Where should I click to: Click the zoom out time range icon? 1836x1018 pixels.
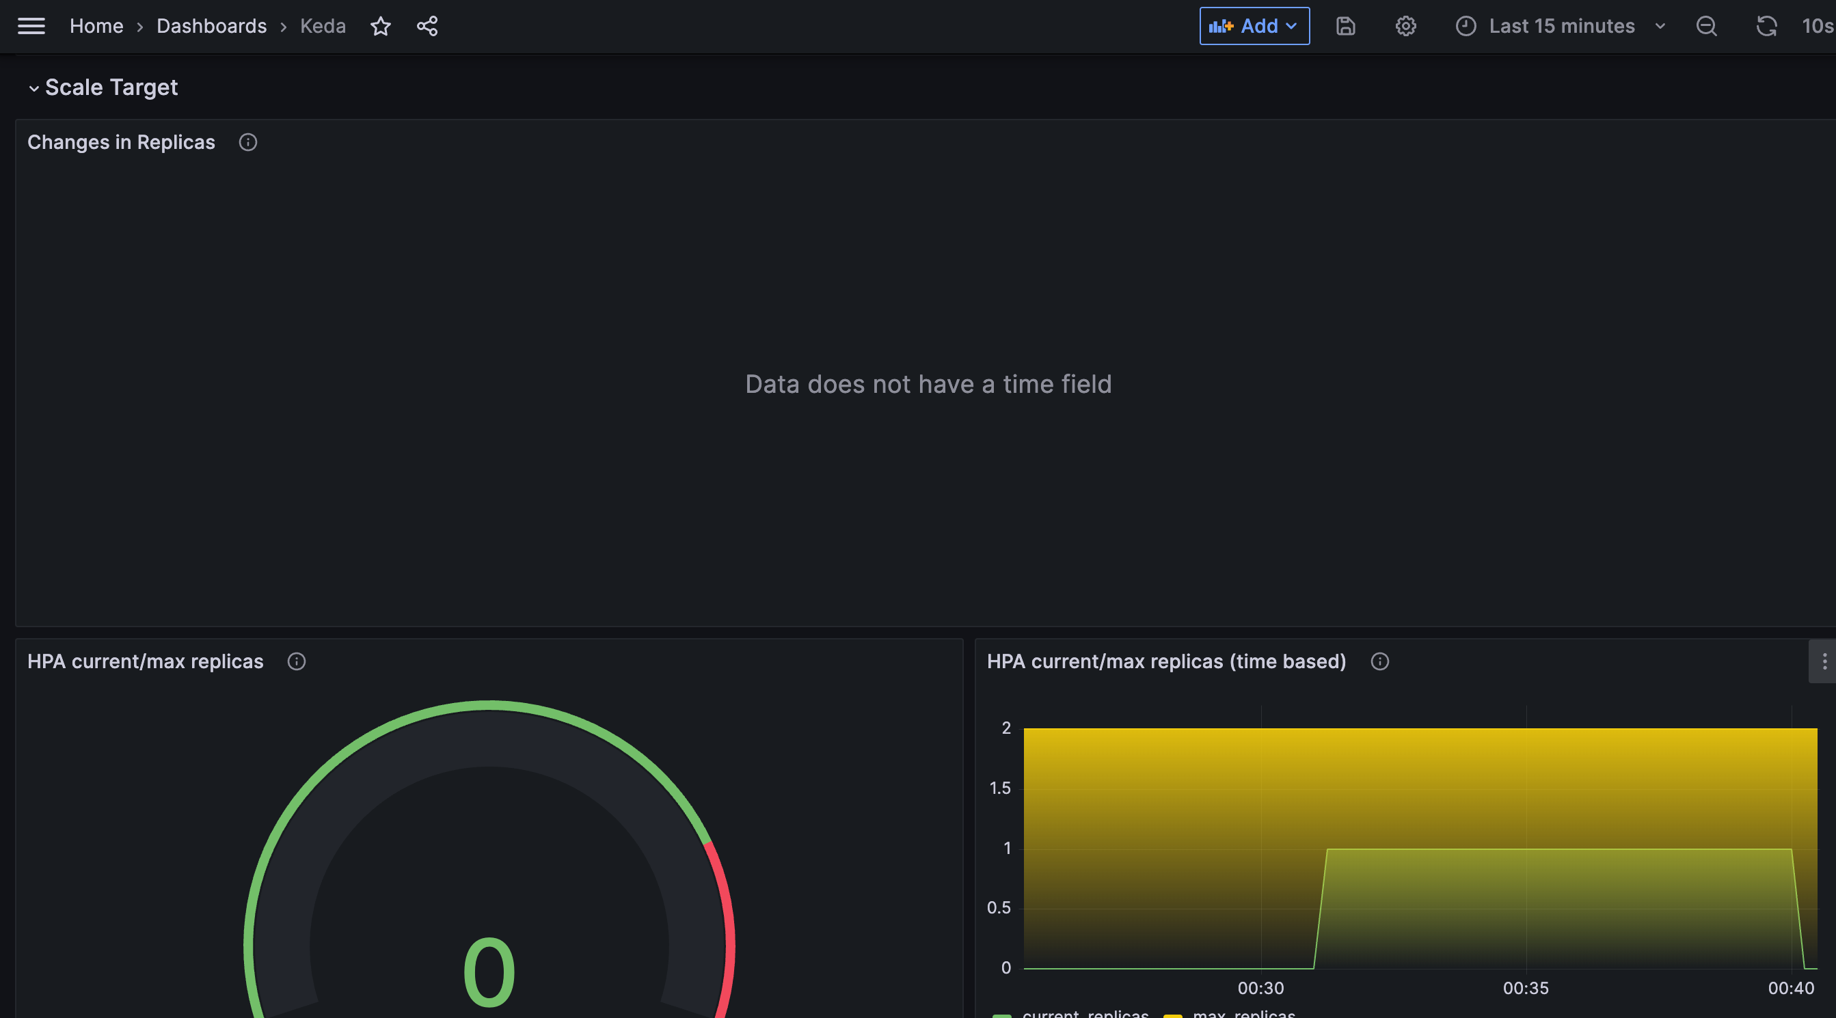[x=1705, y=27]
